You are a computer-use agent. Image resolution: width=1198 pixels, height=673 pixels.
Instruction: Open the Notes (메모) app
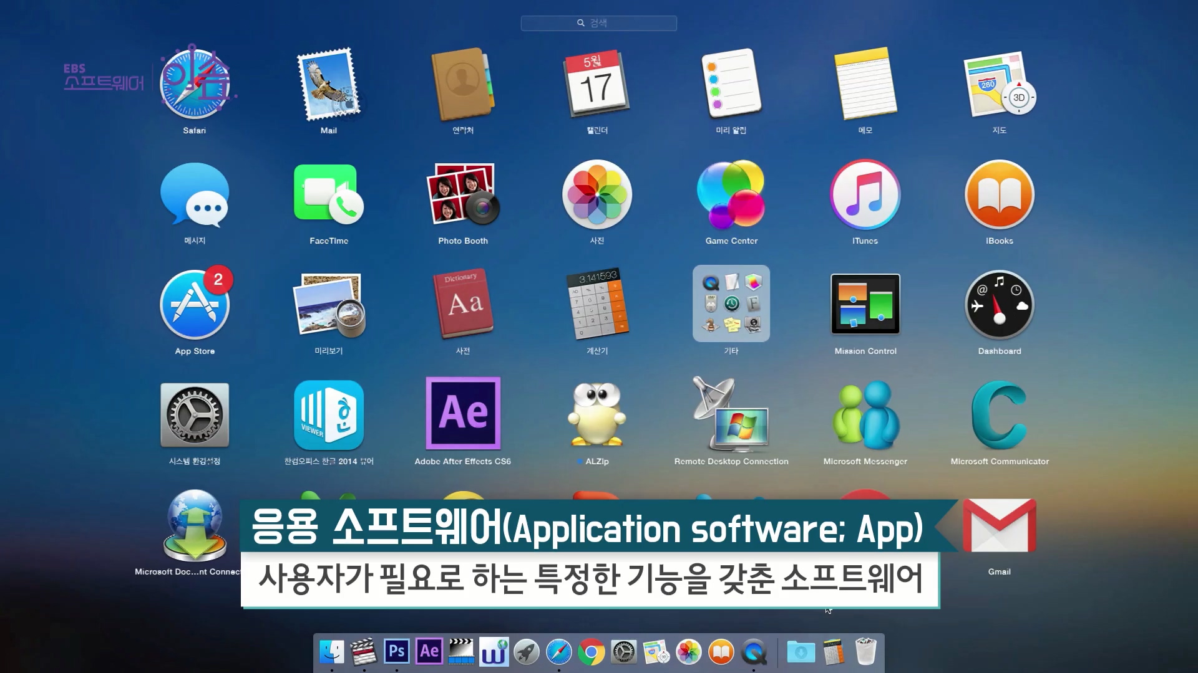pos(865,84)
